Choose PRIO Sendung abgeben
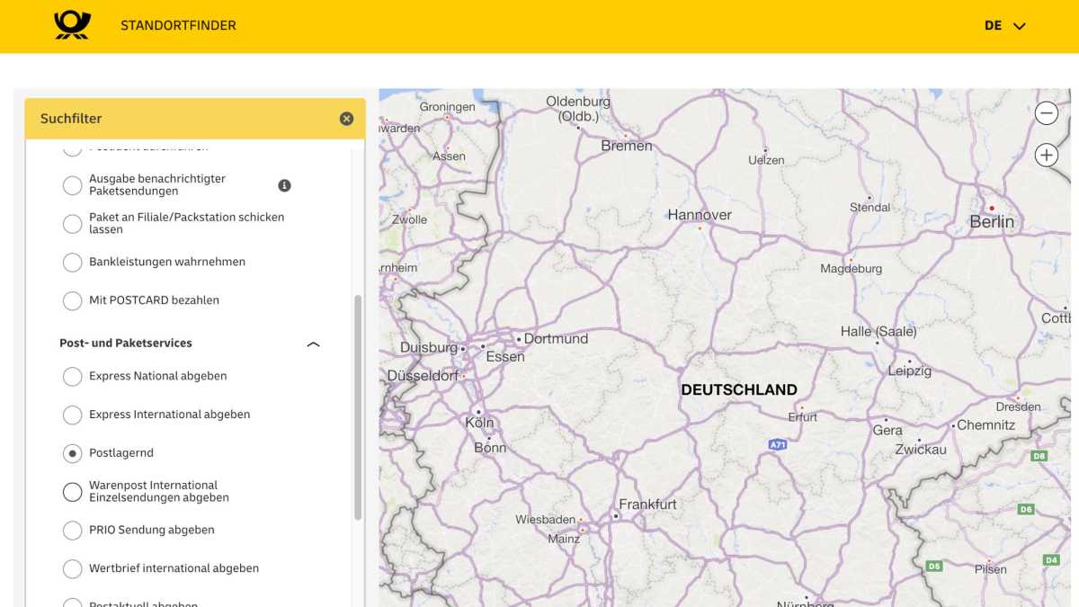This screenshot has width=1079, height=607. (x=73, y=531)
